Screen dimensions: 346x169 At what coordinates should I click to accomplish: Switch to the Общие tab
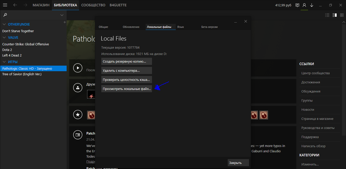103,27
